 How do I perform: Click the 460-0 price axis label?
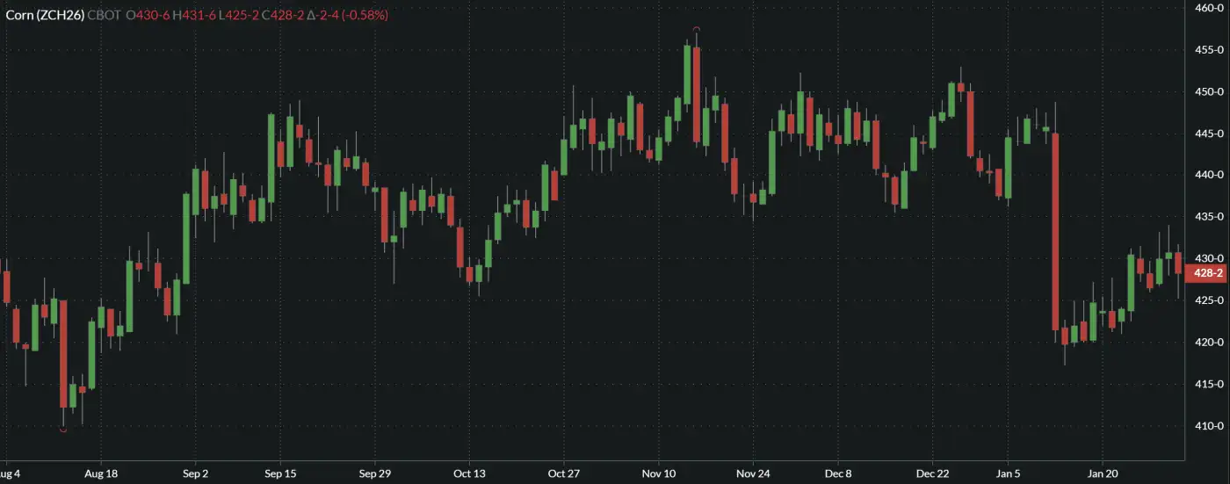[1208, 8]
